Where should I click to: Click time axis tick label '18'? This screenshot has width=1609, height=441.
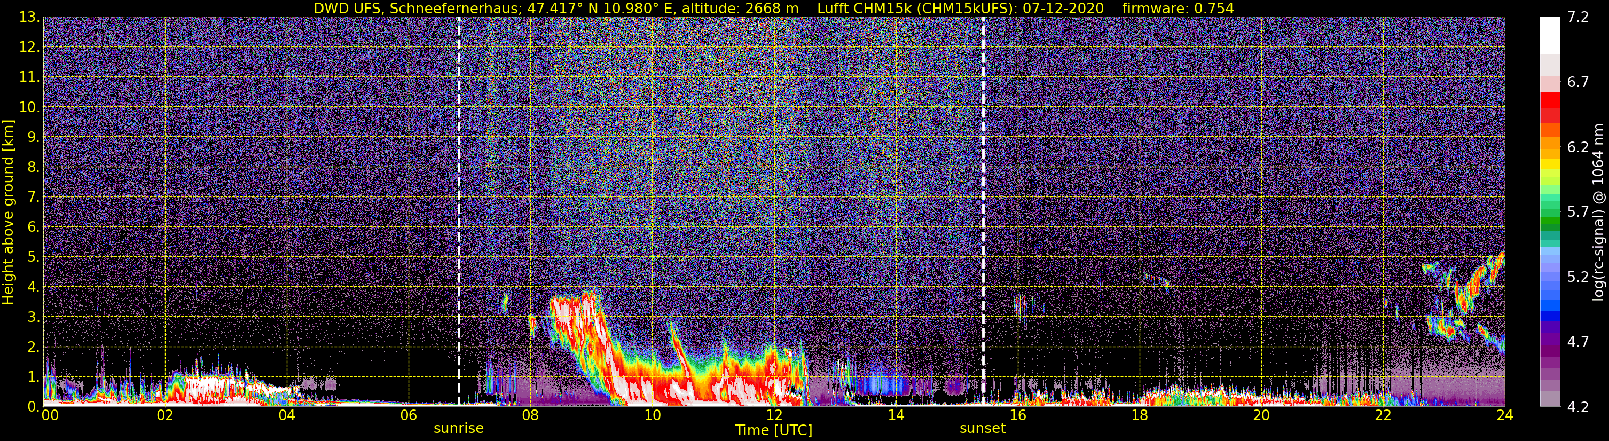1139,415
